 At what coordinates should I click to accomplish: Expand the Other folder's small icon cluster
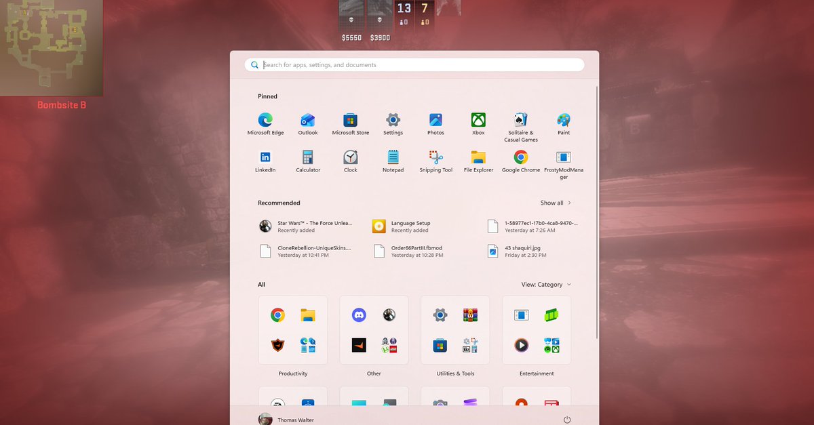[x=389, y=345]
